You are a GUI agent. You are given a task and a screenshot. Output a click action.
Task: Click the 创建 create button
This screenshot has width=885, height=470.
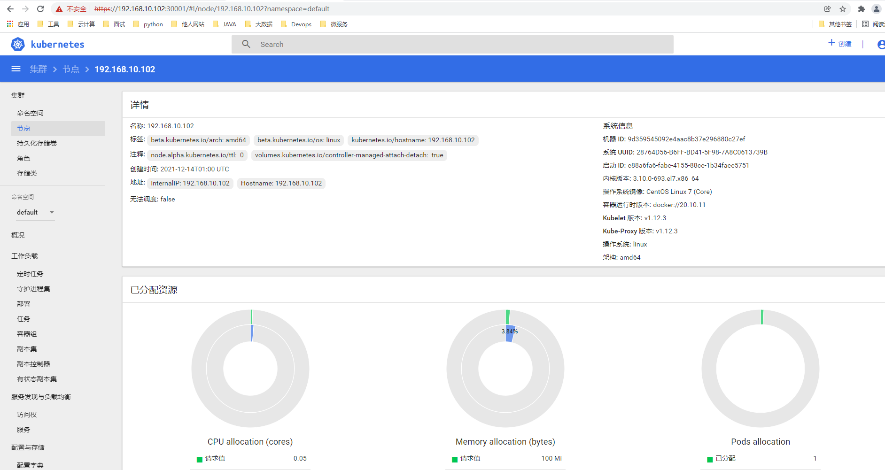(840, 44)
